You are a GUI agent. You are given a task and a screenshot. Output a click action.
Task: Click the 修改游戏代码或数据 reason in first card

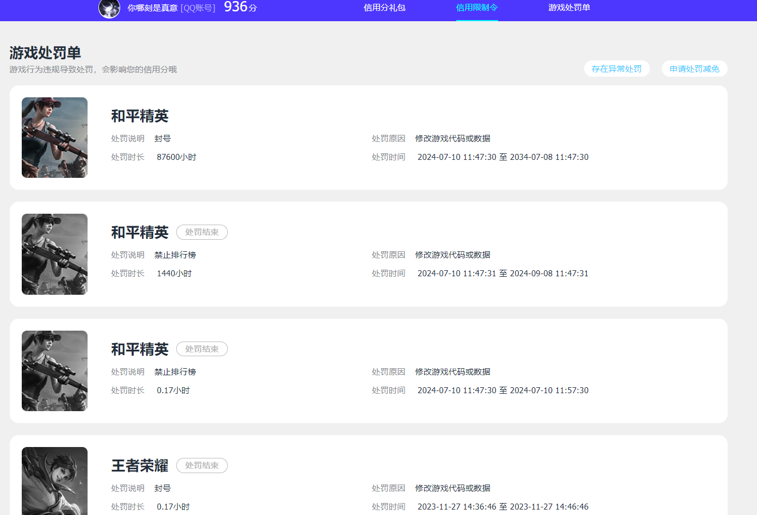453,138
